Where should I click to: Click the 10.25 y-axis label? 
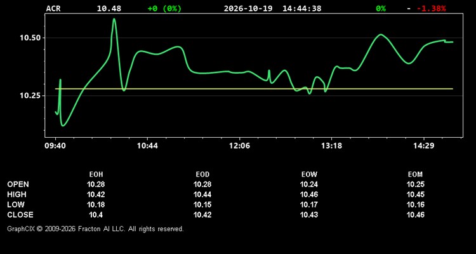30,95
